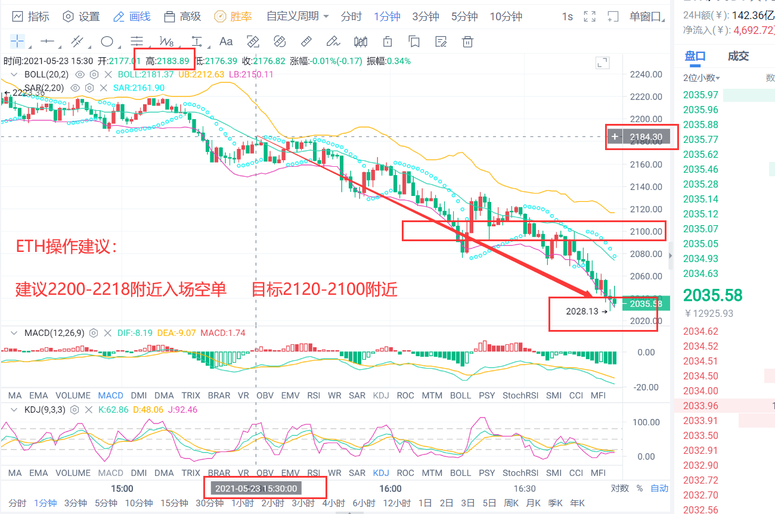Switch chart to 5分钟 timeframe

coord(464,16)
